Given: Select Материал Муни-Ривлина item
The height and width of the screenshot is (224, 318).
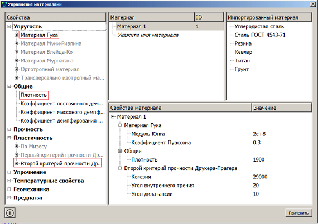Looking at the screenshot, I should click(x=51, y=43).
